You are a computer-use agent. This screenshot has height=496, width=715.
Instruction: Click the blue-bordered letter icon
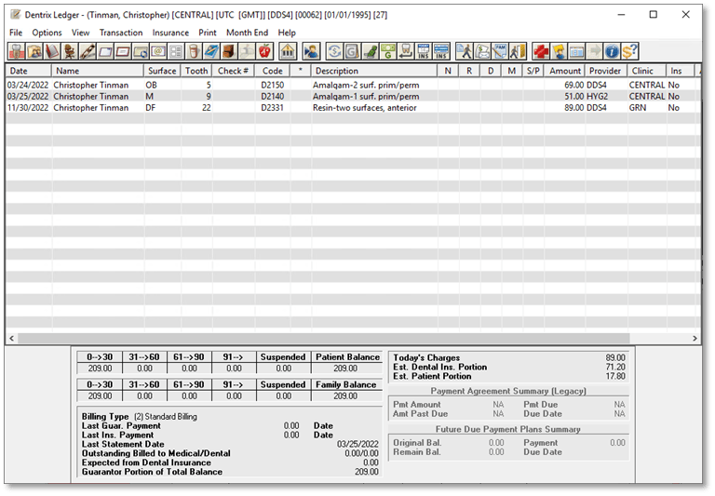click(x=105, y=51)
